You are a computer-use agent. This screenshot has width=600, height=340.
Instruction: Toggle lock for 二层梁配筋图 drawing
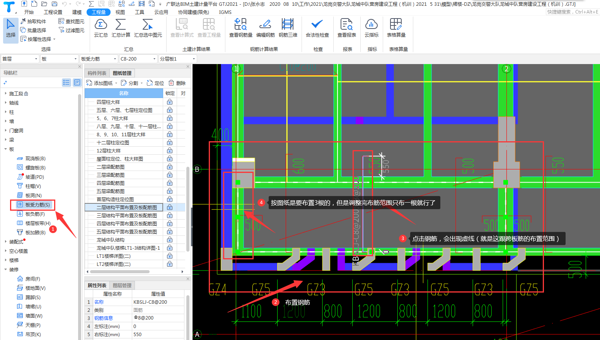coord(170,167)
